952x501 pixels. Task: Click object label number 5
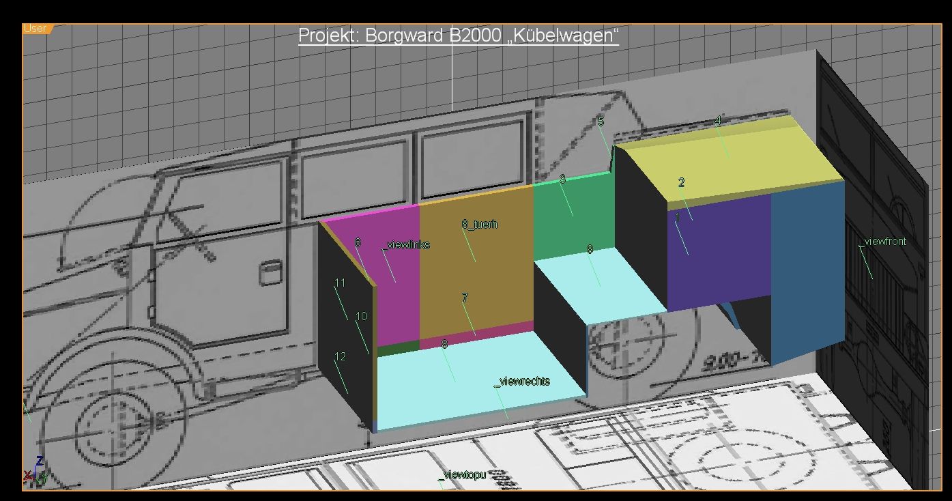tap(601, 121)
